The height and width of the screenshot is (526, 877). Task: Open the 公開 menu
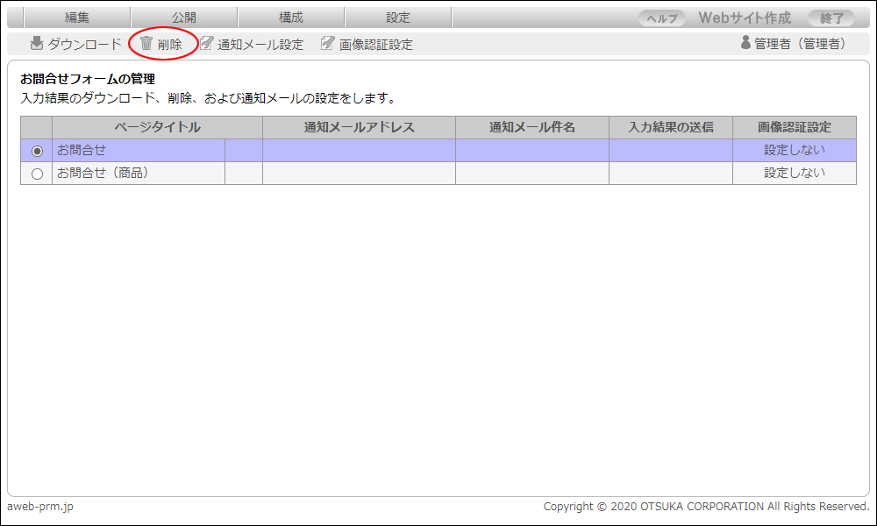click(184, 18)
